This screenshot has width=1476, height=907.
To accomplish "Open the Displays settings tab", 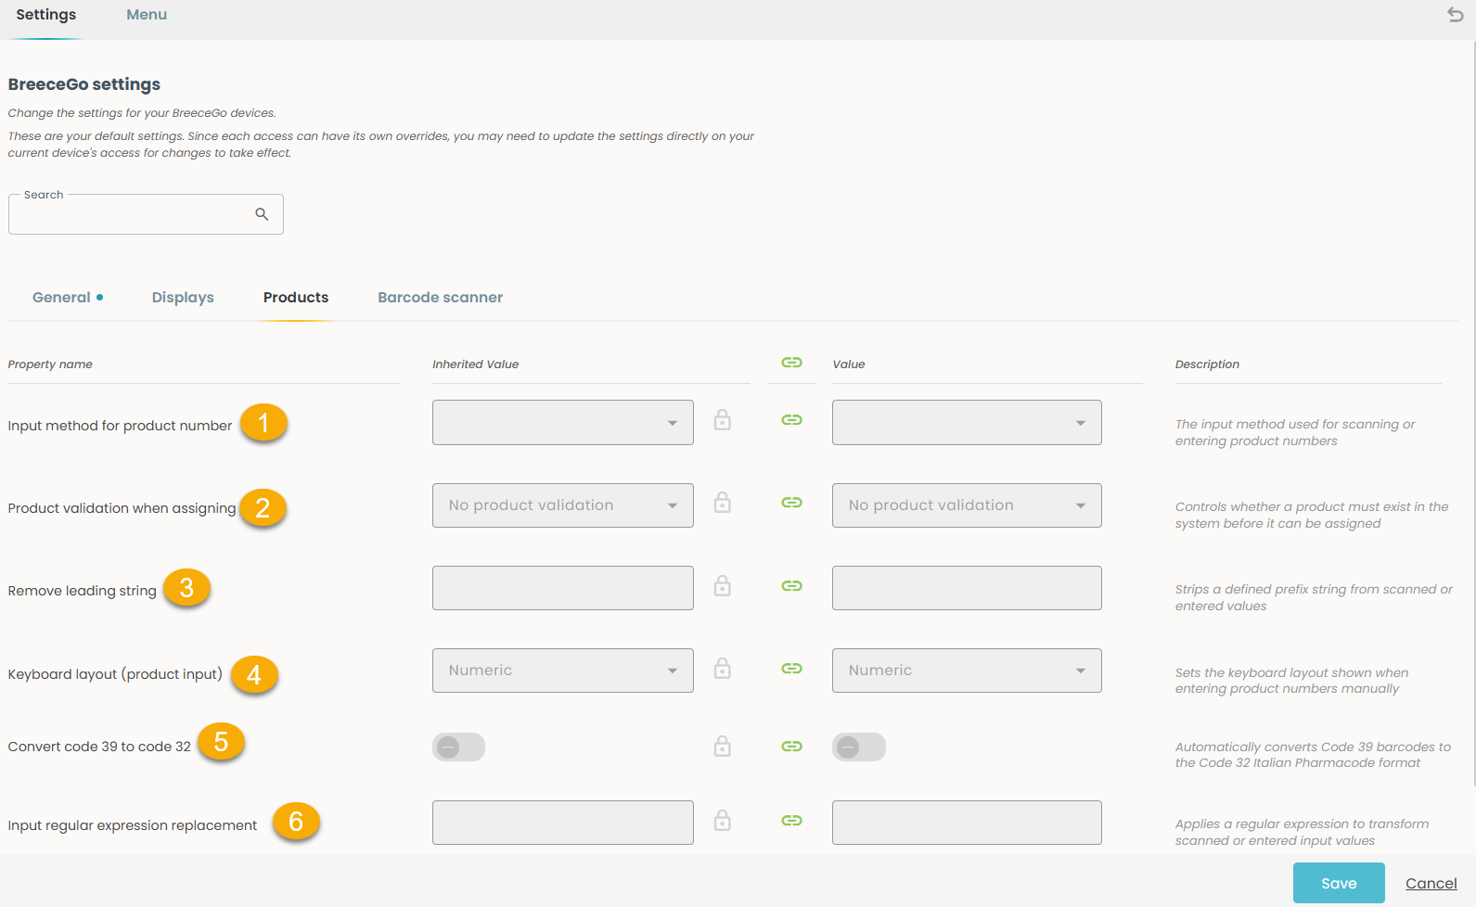I will click(183, 298).
